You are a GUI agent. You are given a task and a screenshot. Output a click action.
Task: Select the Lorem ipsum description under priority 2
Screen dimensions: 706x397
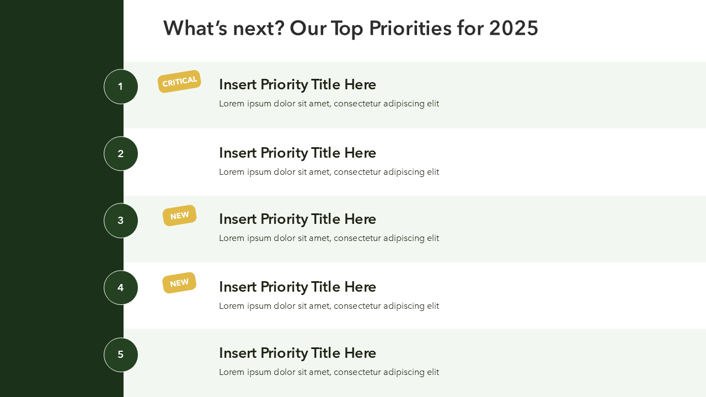coord(329,172)
